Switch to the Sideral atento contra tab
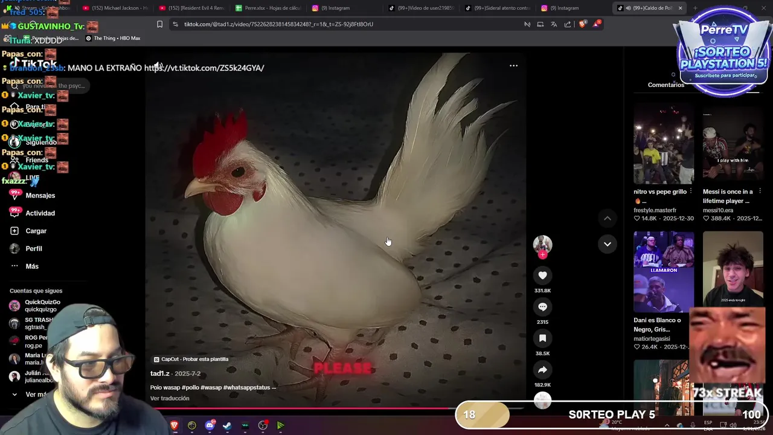Image resolution: width=773 pixels, height=435 pixels. (498, 8)
